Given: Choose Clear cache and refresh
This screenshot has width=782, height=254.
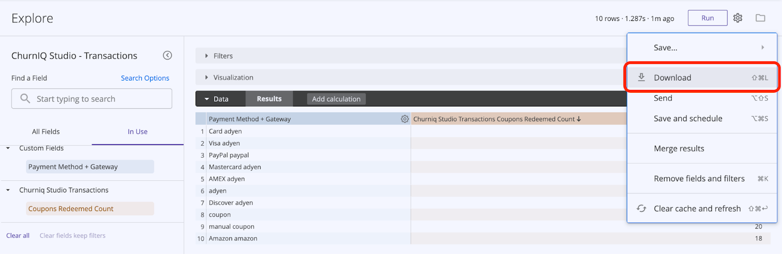Looking at the screenshot, I should tap(702, 209).
